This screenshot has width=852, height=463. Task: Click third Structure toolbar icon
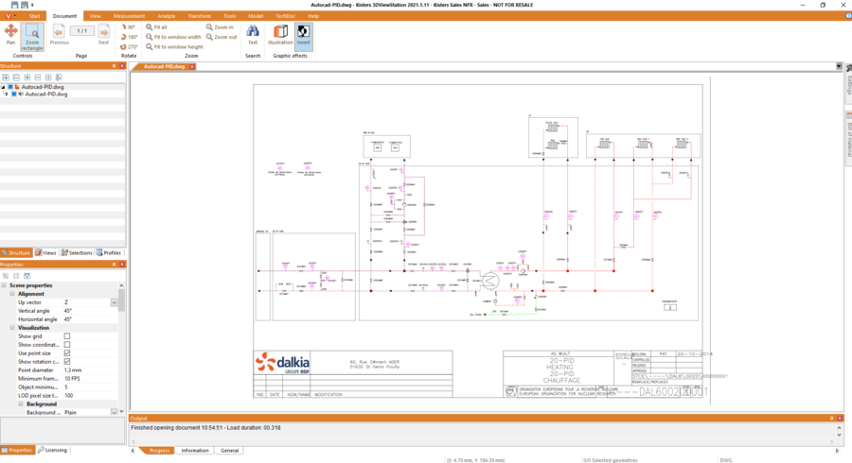(x=27, y=77)
